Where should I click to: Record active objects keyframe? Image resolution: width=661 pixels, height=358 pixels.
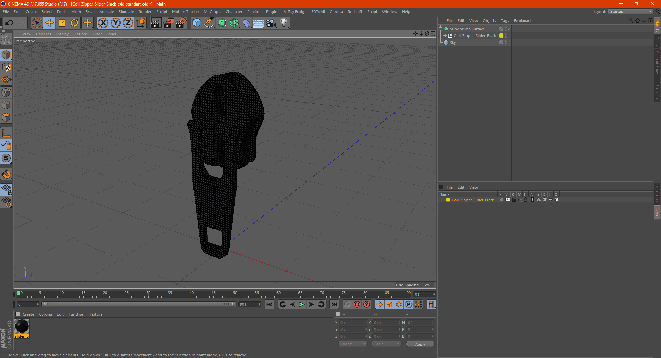[347, 304]
